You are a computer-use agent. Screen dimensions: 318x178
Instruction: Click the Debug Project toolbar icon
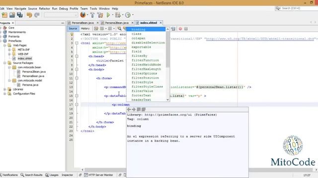click(x=118, y=15)
